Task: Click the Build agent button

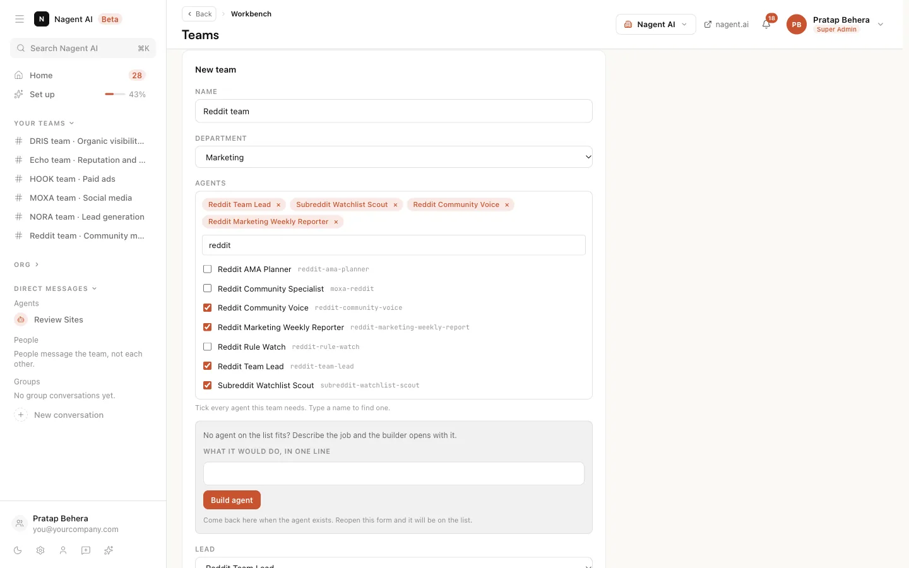Action: (232, 500)
